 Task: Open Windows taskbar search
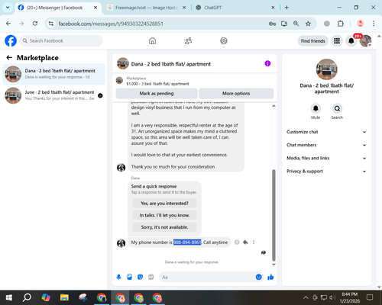27,297
